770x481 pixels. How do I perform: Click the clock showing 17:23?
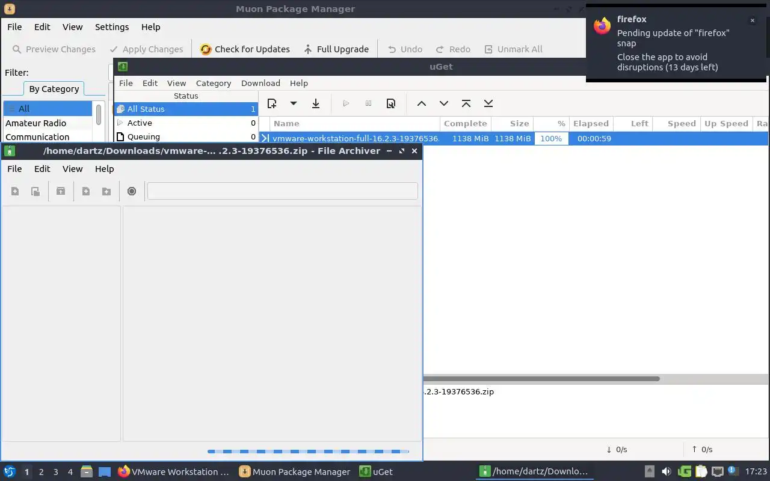(x=756, y=472)
